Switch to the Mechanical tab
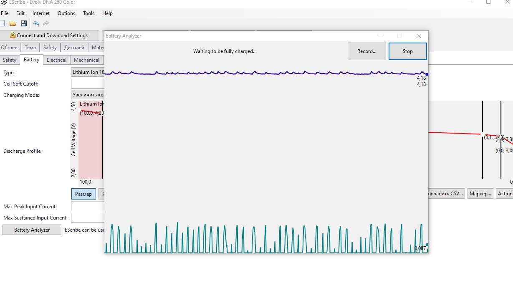The width and height of the screenshot is (513, 303). pyautogui.click(x=86, y=60)
